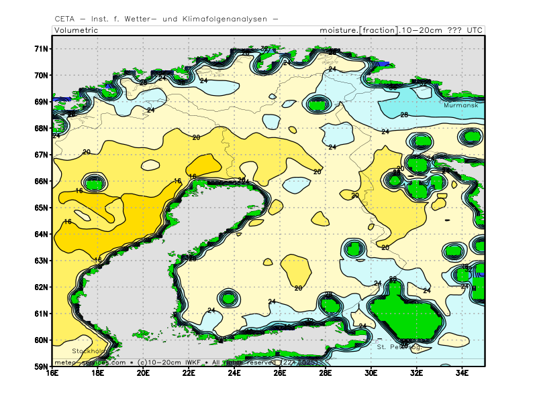The image size is (537, 402).
Task: Click the 28E longitude label
Action: tap(326, 373)
